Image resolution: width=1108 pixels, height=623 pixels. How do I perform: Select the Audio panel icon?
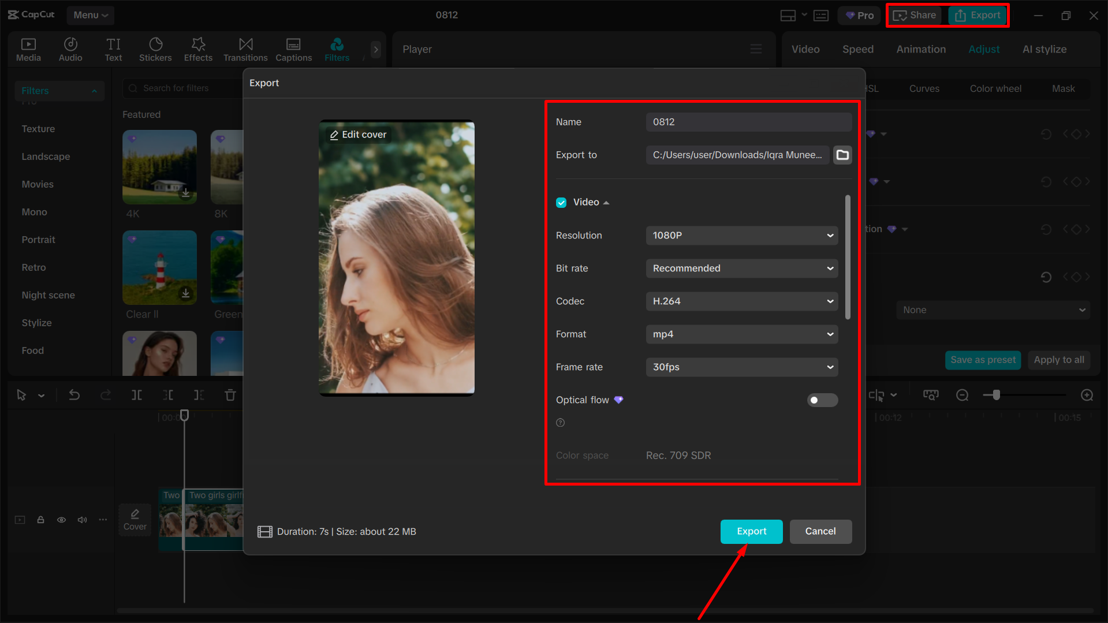[x=70, y=49]
